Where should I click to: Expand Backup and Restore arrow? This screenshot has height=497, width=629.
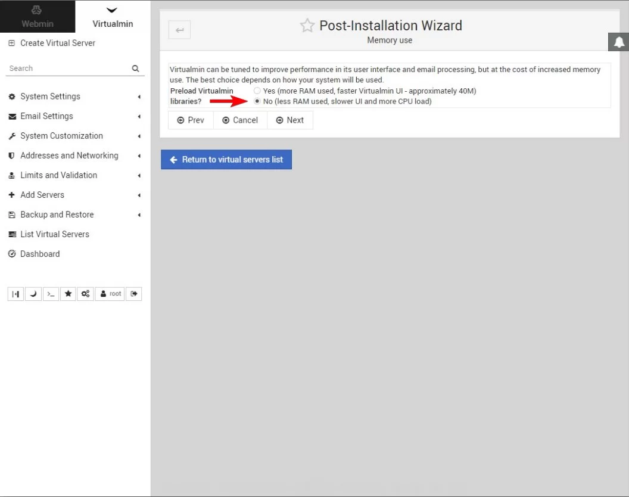tap(139, 215)
